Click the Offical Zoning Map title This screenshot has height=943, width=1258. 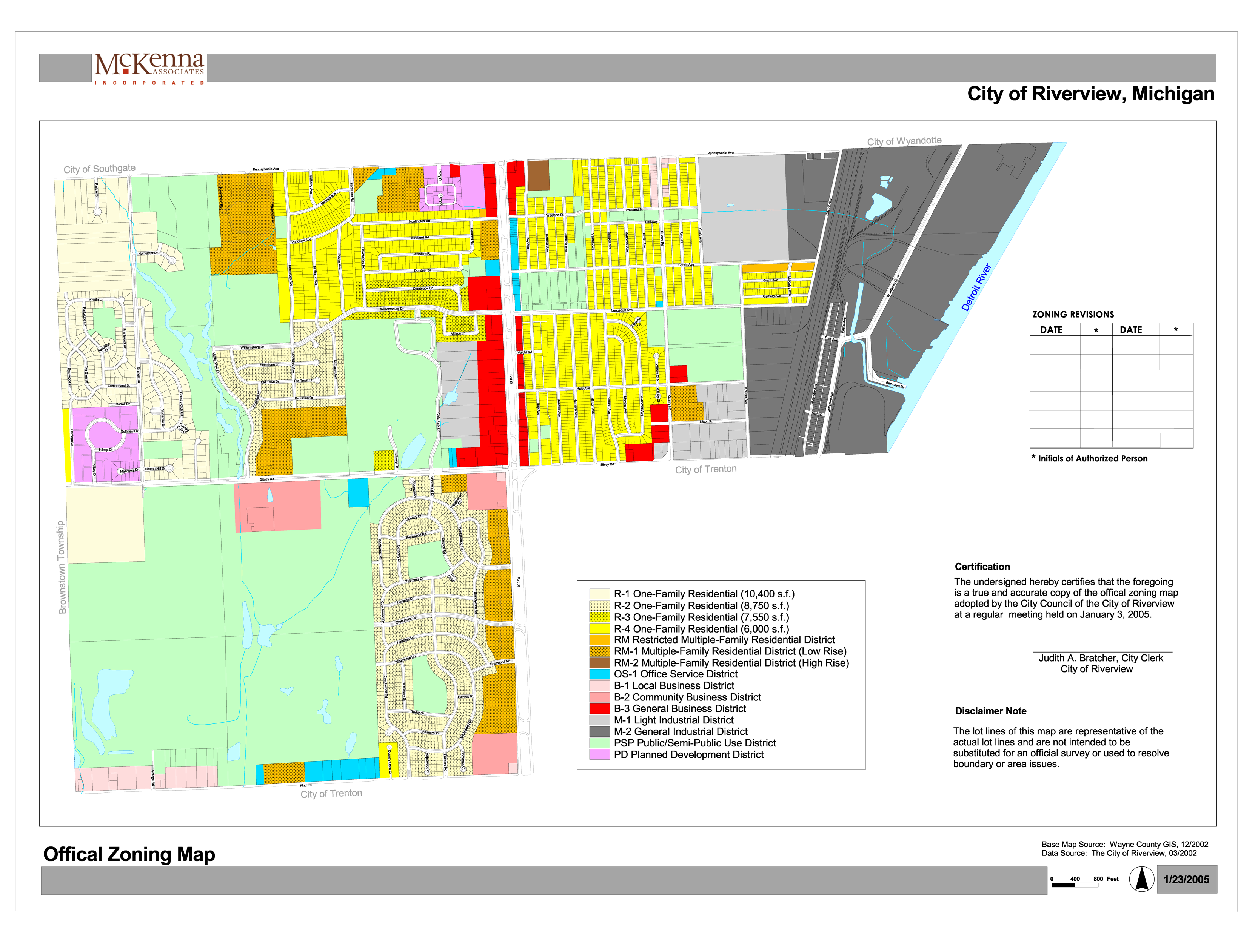[129, 854]
